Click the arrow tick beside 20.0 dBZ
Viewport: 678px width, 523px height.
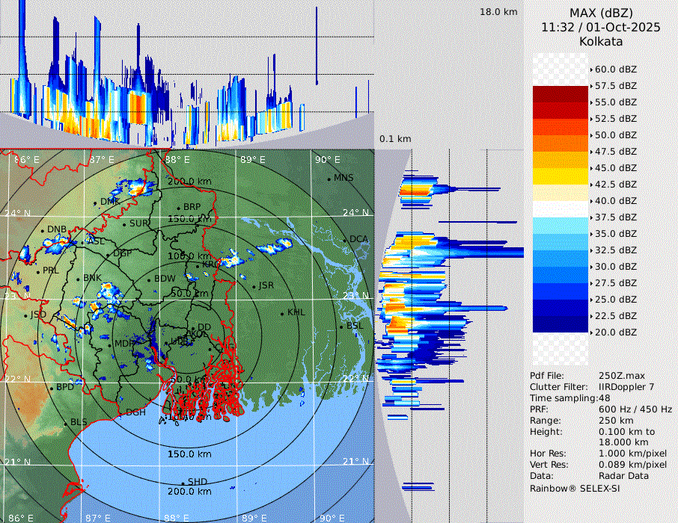(592, 332)
